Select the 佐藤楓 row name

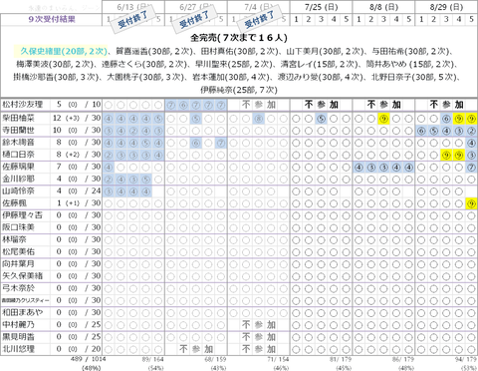coord(14,203)
